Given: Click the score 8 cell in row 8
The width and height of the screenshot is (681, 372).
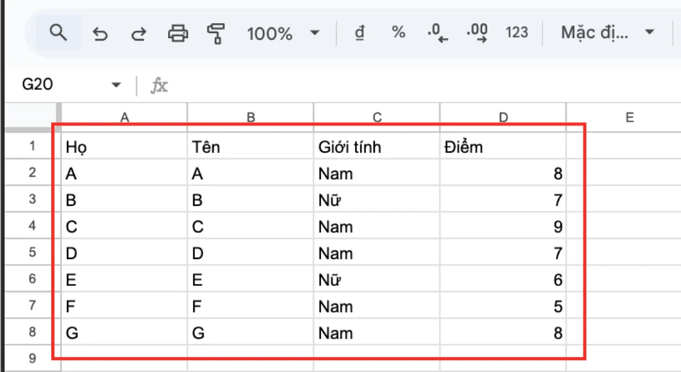Looking at the screenshot, I should click(503, 332).
